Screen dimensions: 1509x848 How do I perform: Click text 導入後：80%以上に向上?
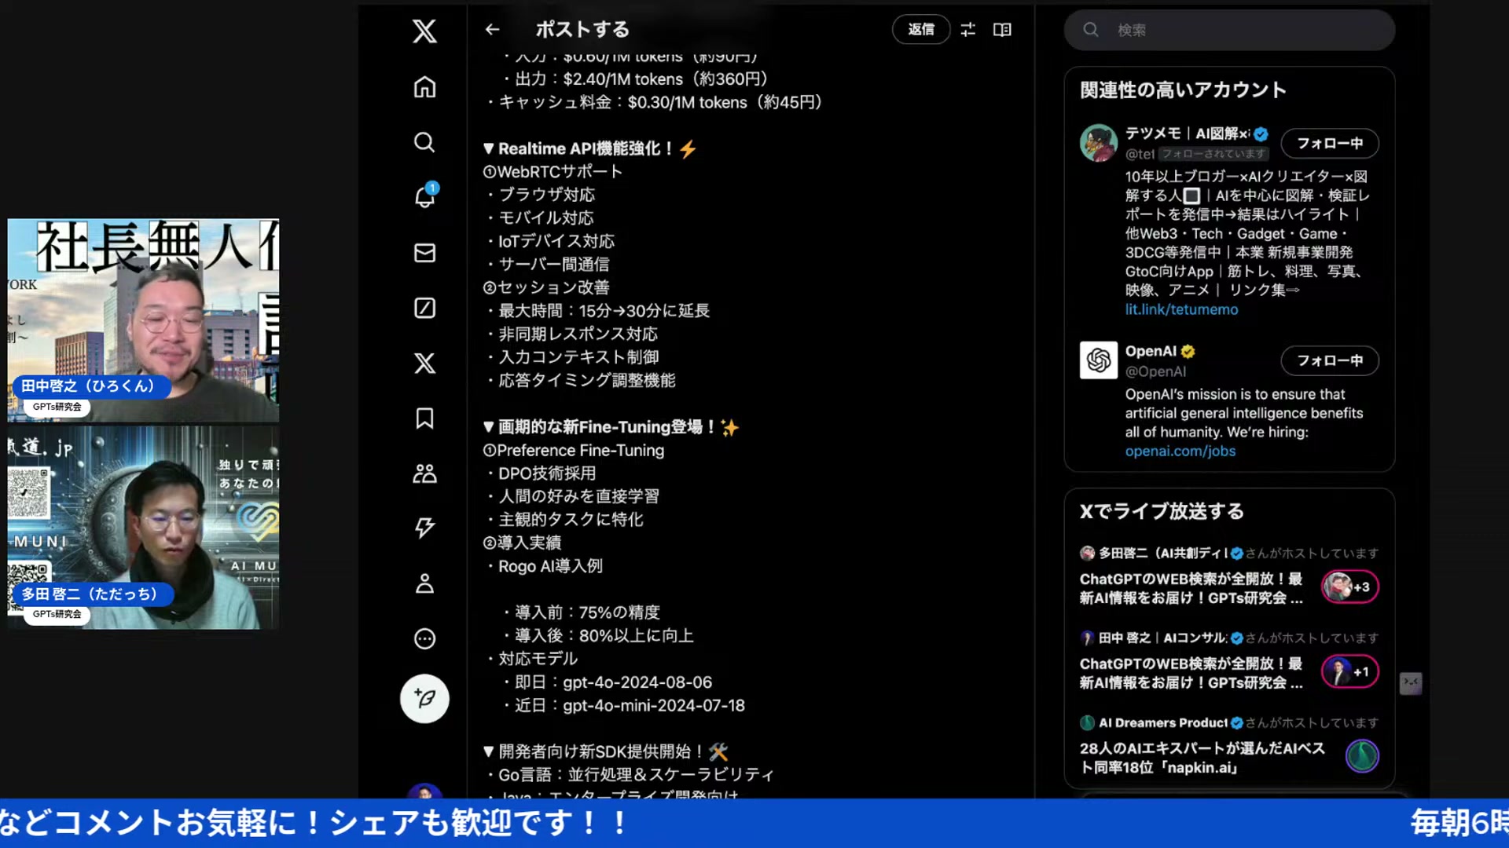(604, 636)
